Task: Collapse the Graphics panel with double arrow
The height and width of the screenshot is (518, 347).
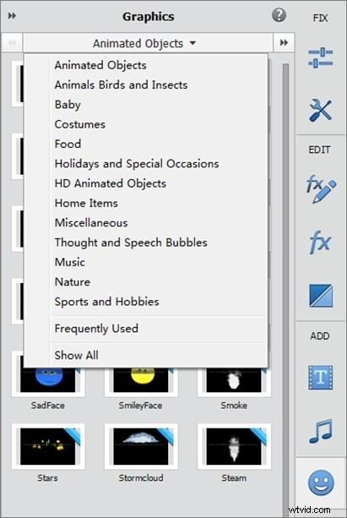Action: [x=12, y=15]
